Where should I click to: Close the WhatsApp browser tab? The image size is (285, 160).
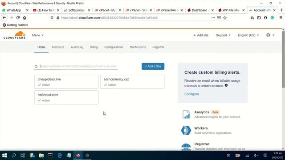27,10
